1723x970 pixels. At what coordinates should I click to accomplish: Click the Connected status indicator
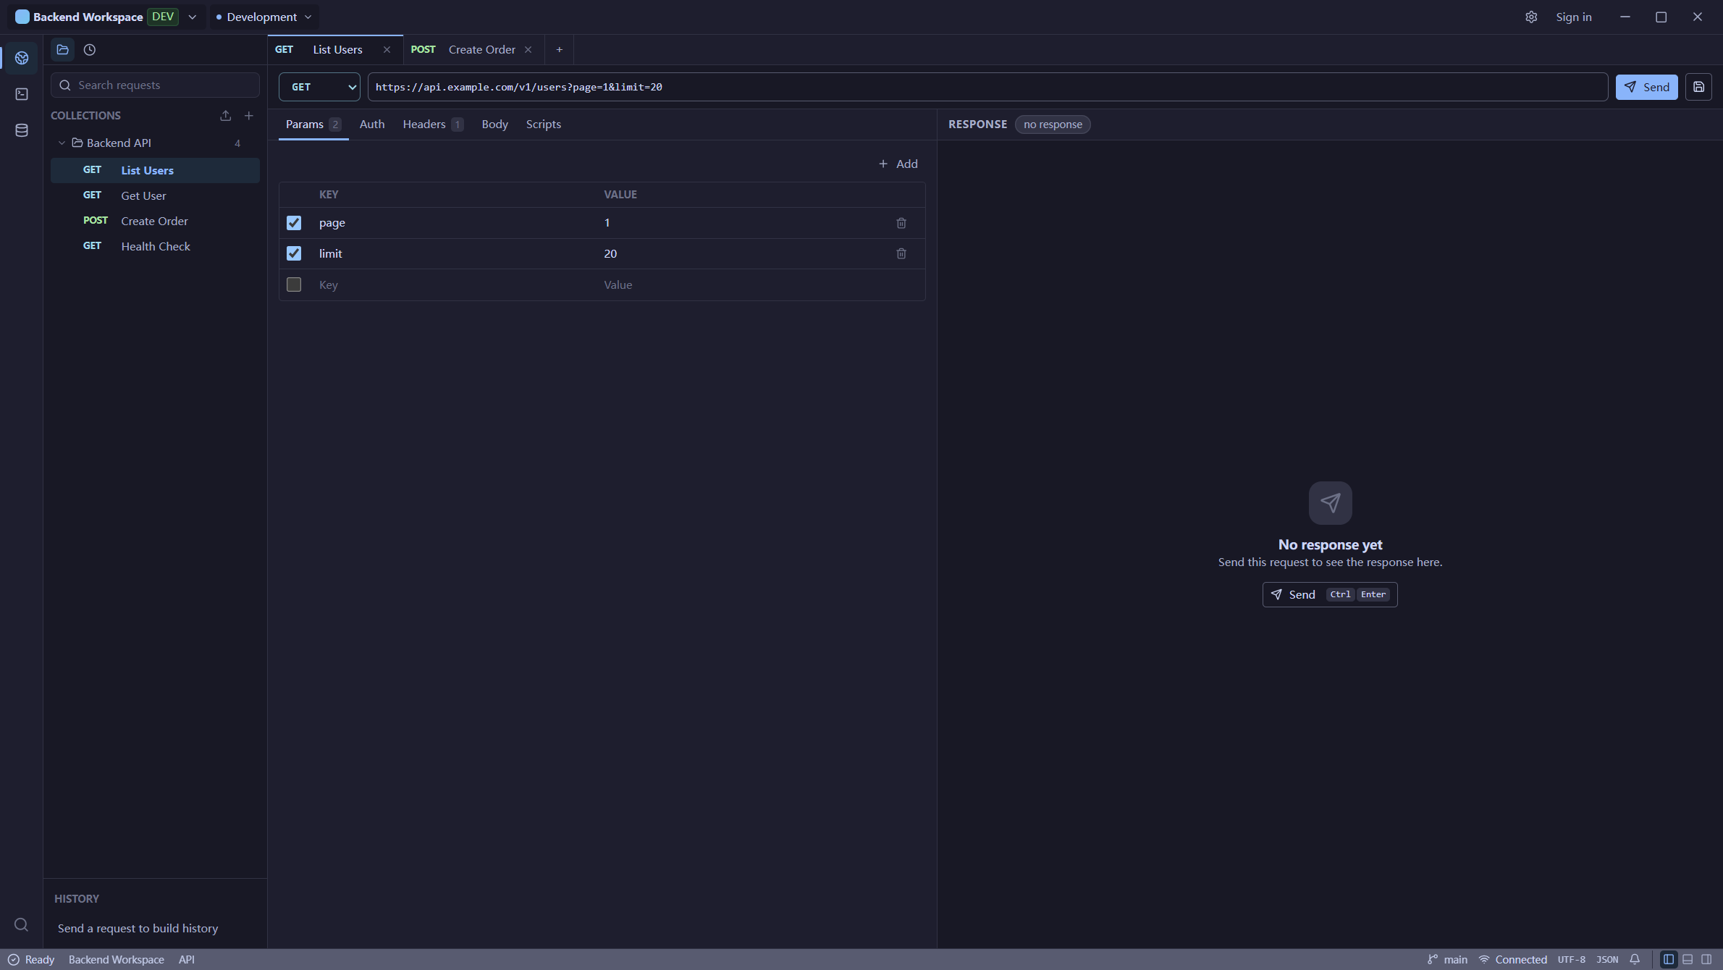1513,960
